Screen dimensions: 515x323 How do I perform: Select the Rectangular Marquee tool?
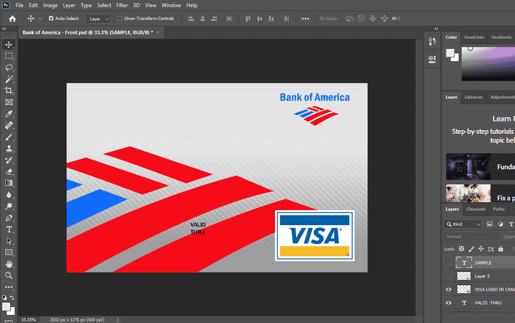[9, 56]
